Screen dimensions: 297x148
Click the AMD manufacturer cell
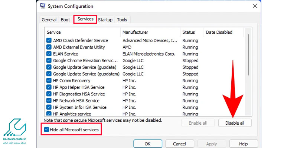point(127,47)
